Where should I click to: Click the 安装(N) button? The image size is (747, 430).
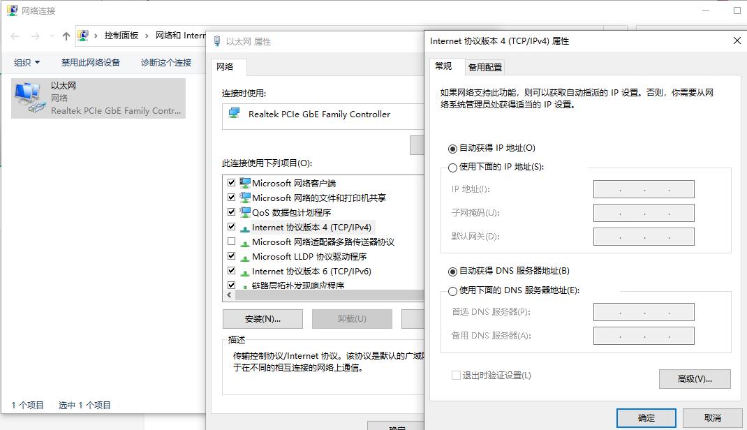click(x=262, y=318)
